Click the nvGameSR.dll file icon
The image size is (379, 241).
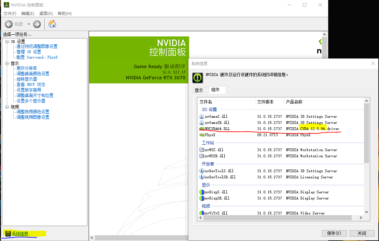click(201, 123)
